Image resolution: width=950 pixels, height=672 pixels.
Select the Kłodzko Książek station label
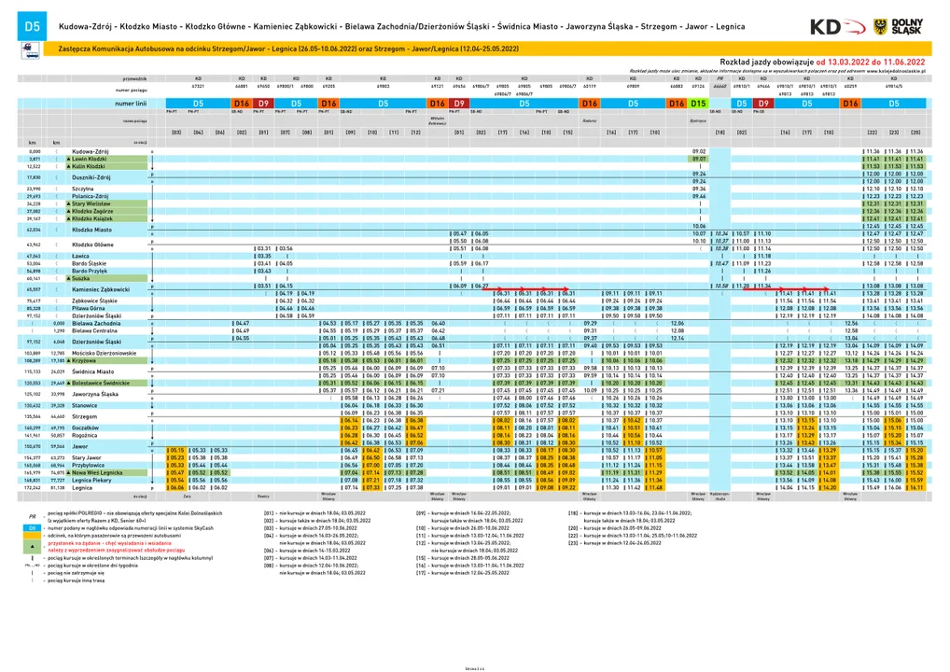point(92,218)
